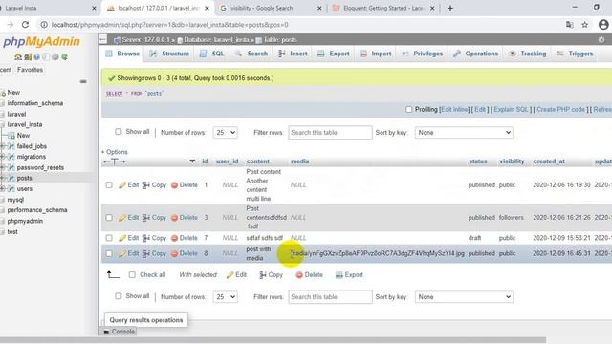
Task: Open bottom Sort by key dropdown
Action: tap(464, 297)
